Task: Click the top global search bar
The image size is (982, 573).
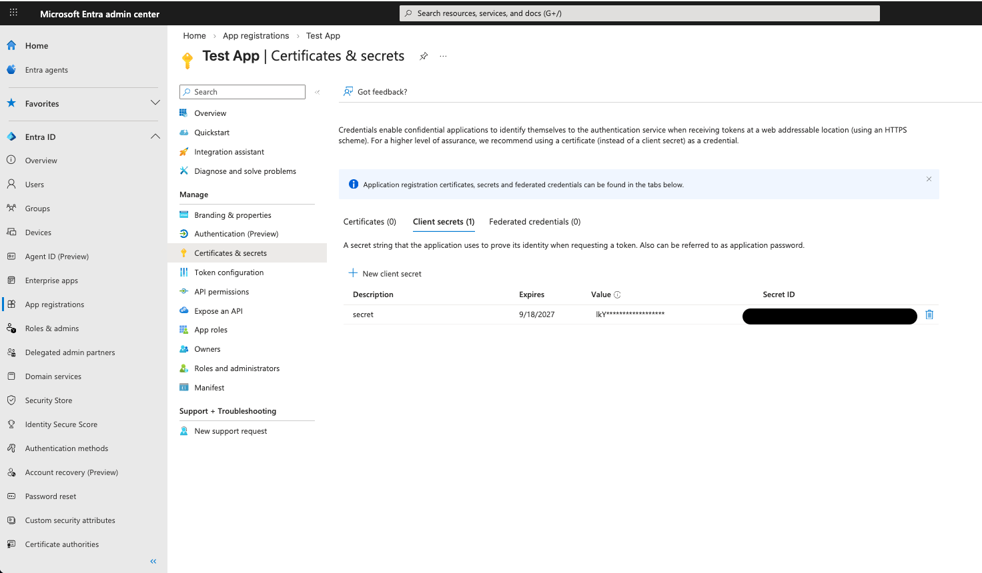Action: point(639,13)
